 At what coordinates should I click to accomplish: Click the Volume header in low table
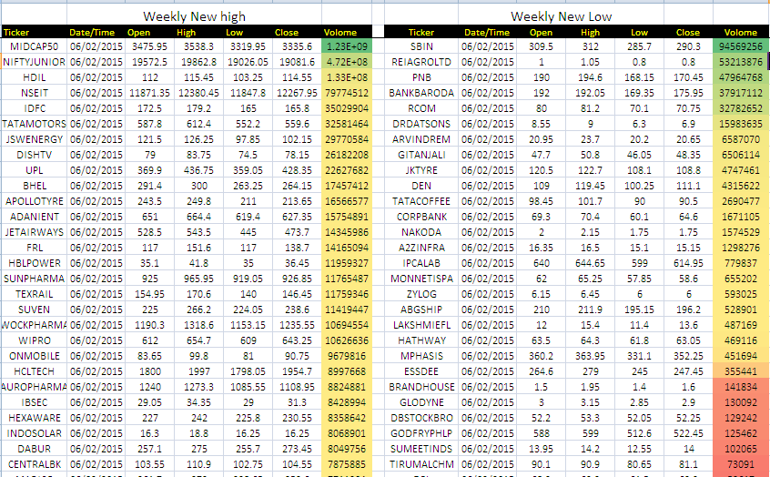(x=741, y=33)
